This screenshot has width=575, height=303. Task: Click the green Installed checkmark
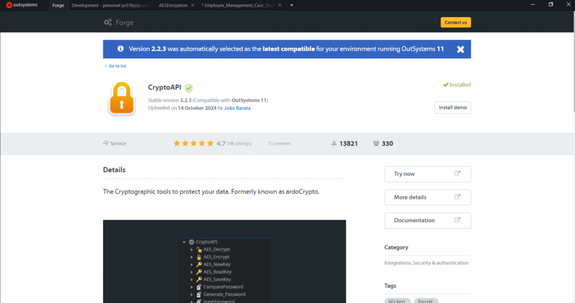click(445, 85)
